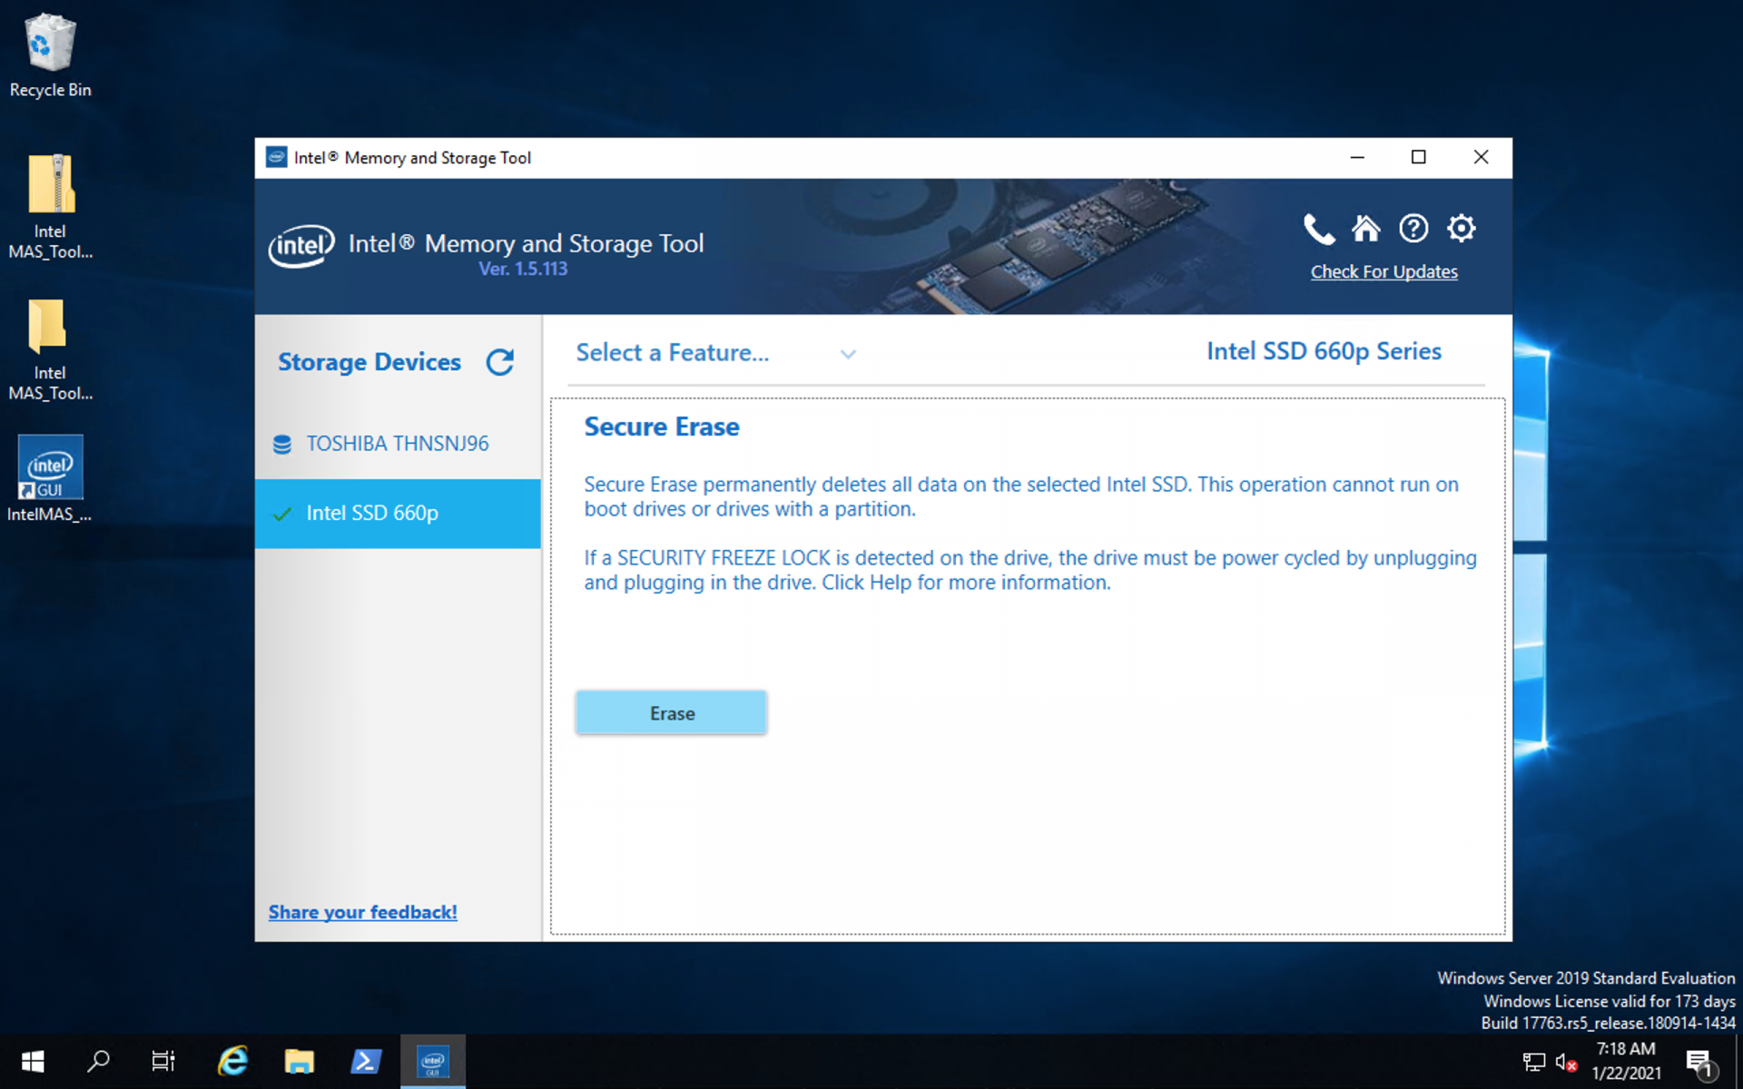Click Intel SSD 660p Series heading
This screenshot has height=1089, width=1743.
point(1324,351)
